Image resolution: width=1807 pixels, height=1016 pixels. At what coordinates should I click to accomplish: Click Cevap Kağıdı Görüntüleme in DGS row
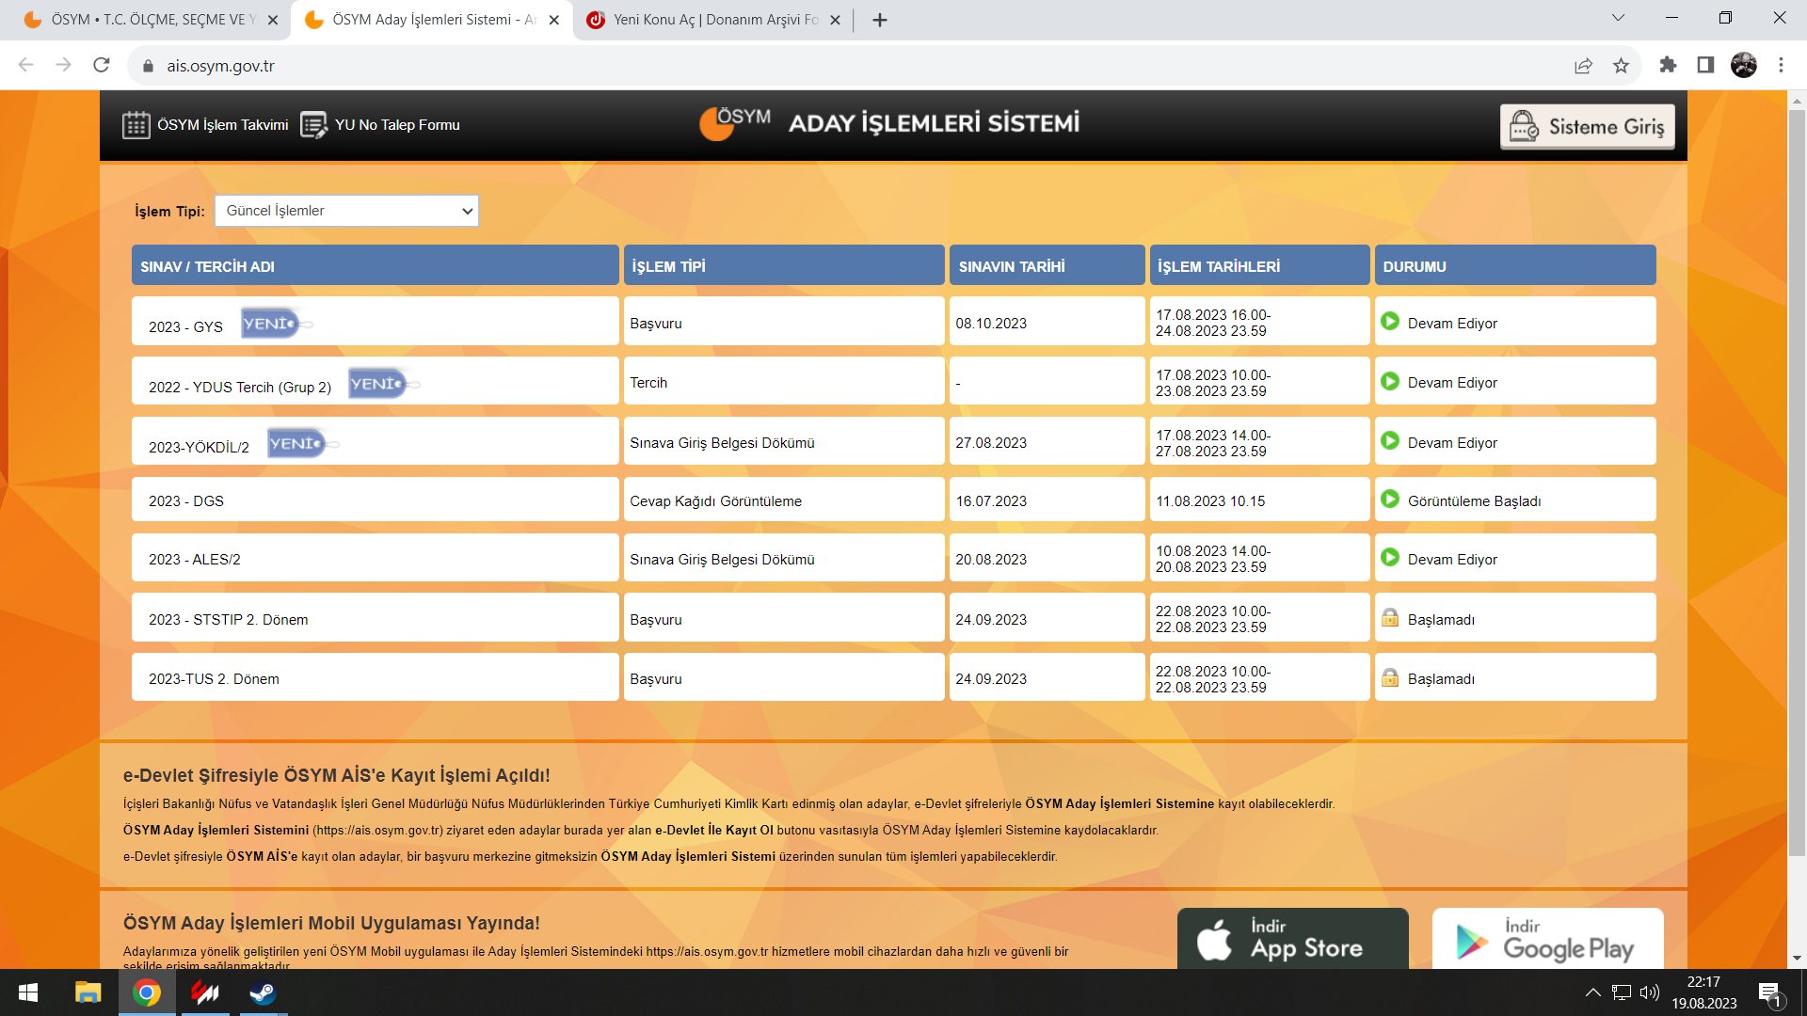point(715,501)
